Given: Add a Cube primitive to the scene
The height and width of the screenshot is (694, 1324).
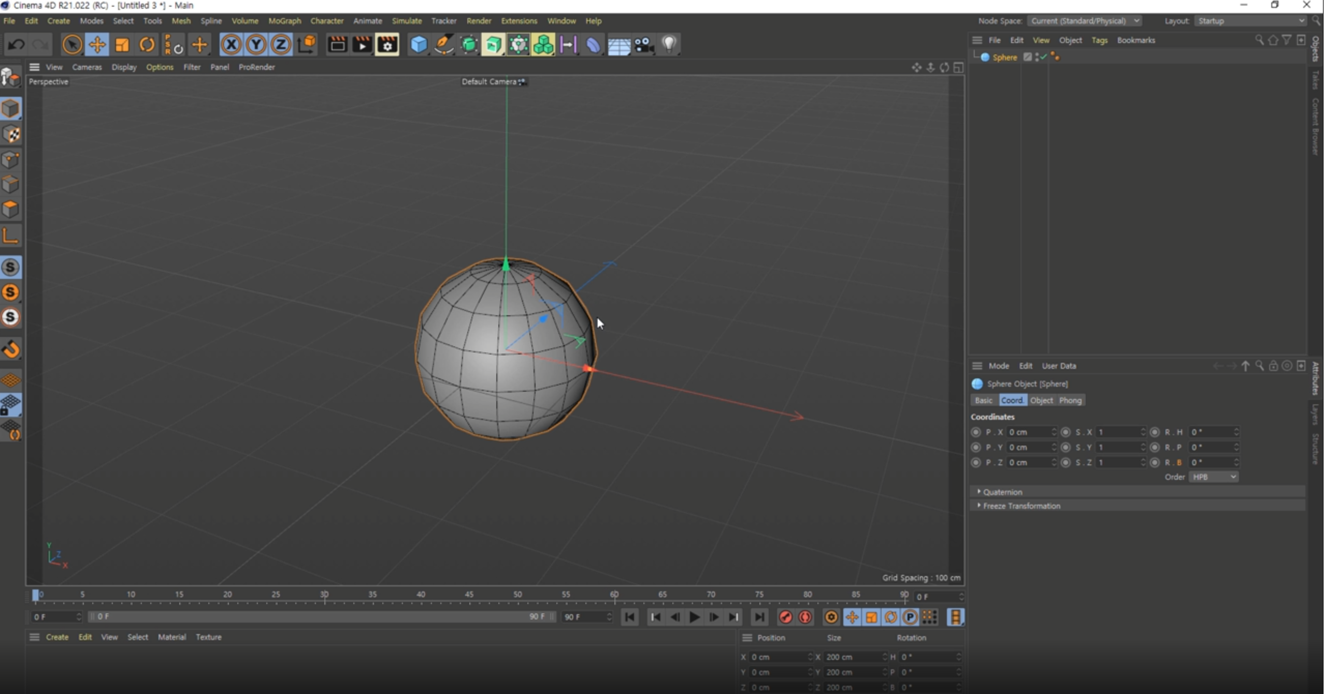Looking at the screenshot, I should (x=419, y=45).
